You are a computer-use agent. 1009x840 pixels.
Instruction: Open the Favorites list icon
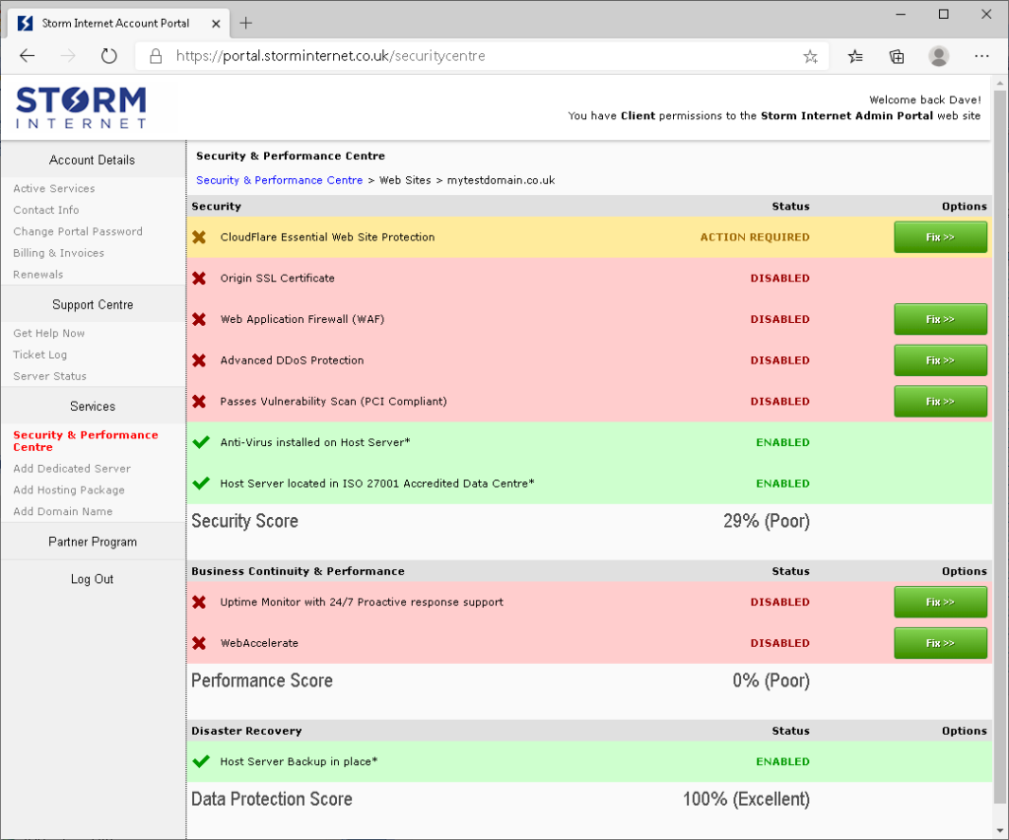pyautogui.click(x=855, y=56)
